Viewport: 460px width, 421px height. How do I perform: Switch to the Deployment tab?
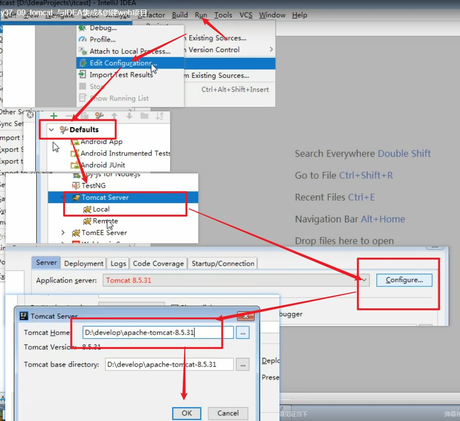point(84,263)
